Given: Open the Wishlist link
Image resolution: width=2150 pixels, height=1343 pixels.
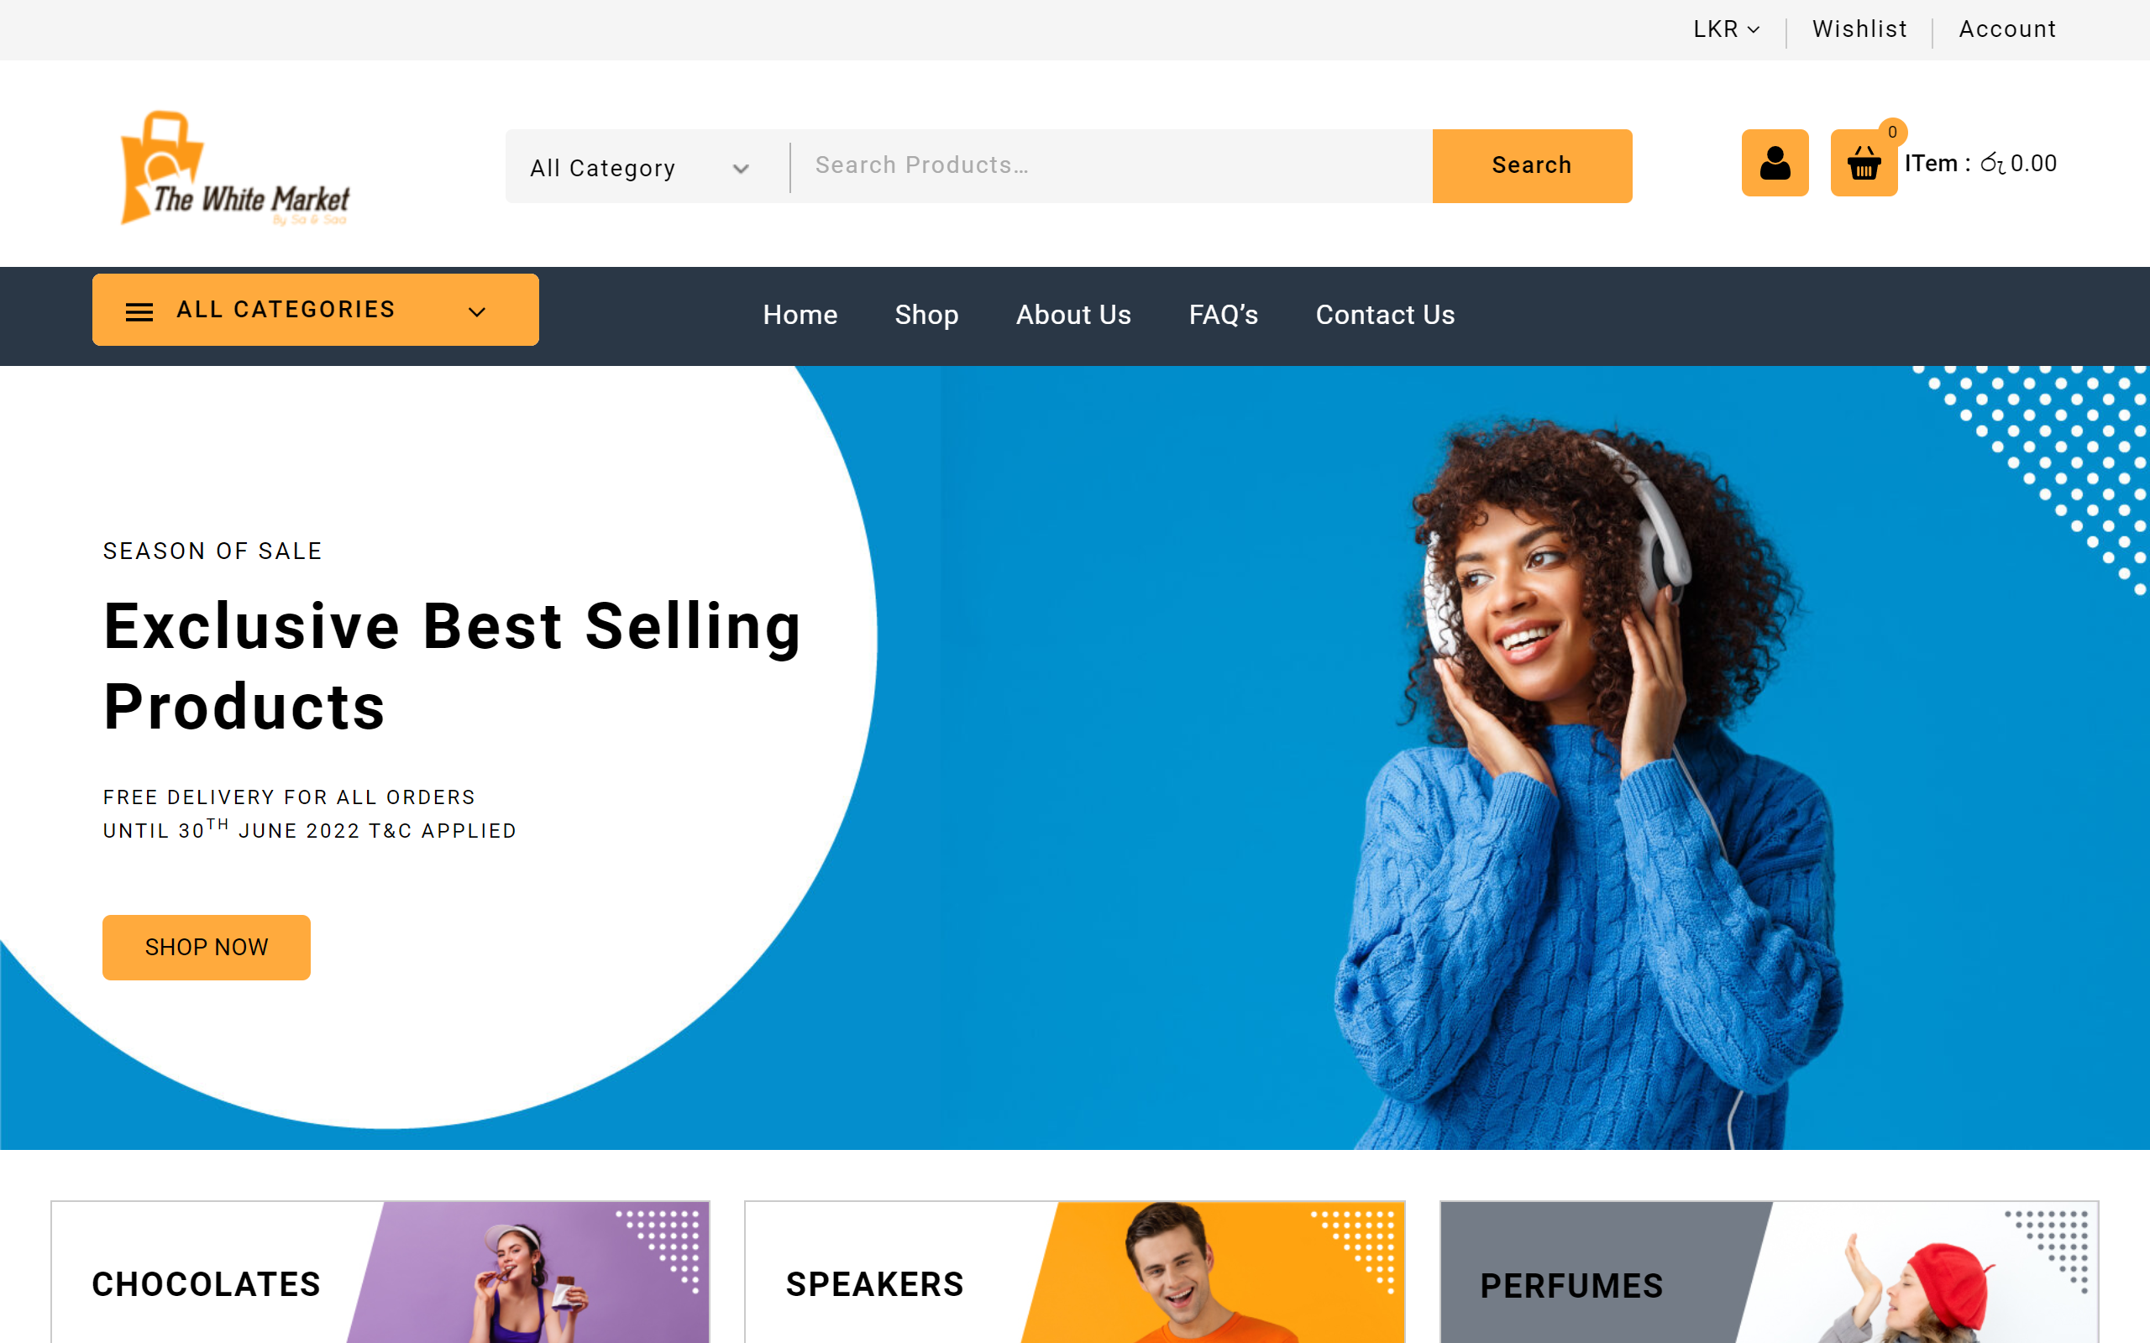Looking at the screenshot, I should 1859,29.
